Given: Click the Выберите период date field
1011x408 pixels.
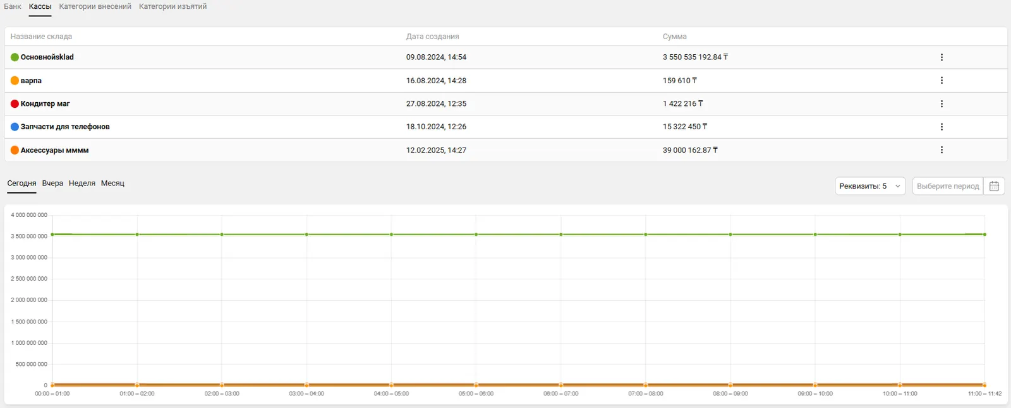Looking at the screenshot, I should pyautogui.click(x=947, y=186).
